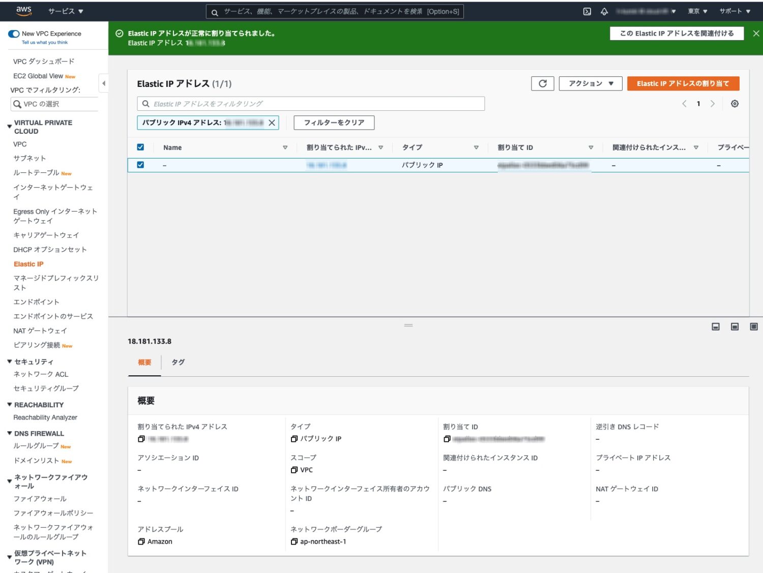This screenshot has height=573, width=763.
Task: Click フィルターをクリア button
Action: pos(334,123)
